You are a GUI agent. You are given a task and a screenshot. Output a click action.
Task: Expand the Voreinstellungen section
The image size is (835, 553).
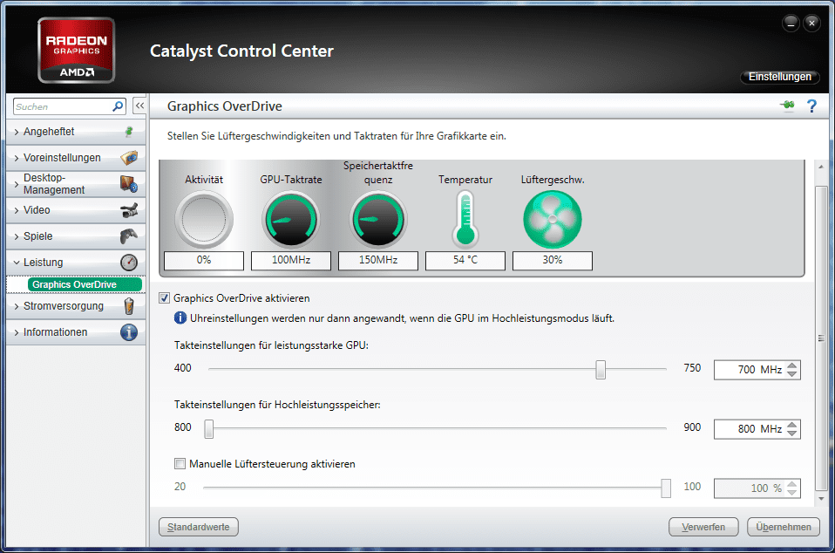click(x=17, y=158)
